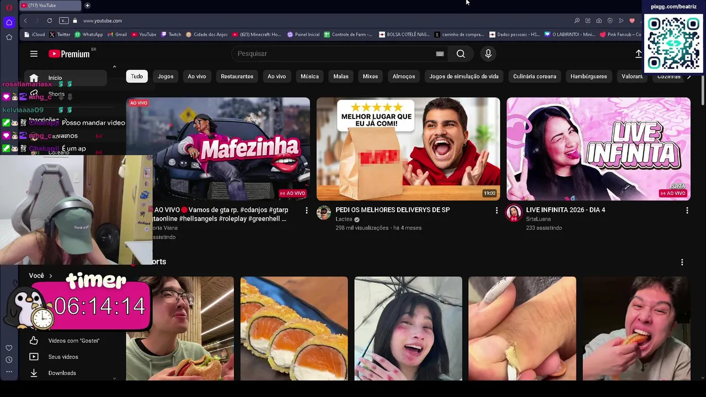Image resolution: width=706 pixels, height=397 pixels.
Task: Select the Malas filter chip
Action: coord(341,77)
